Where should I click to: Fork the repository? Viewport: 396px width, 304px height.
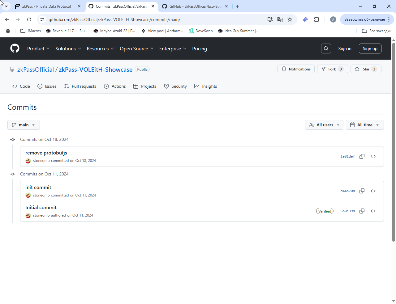[x=333, y=69]
